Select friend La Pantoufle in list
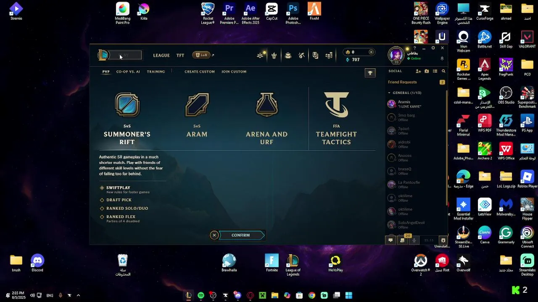Screen dimensions: 538x302 415,184
